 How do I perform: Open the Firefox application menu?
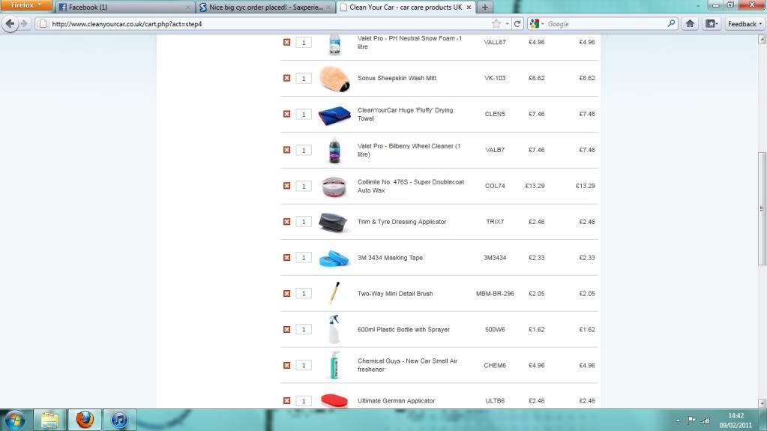(26, 5)
